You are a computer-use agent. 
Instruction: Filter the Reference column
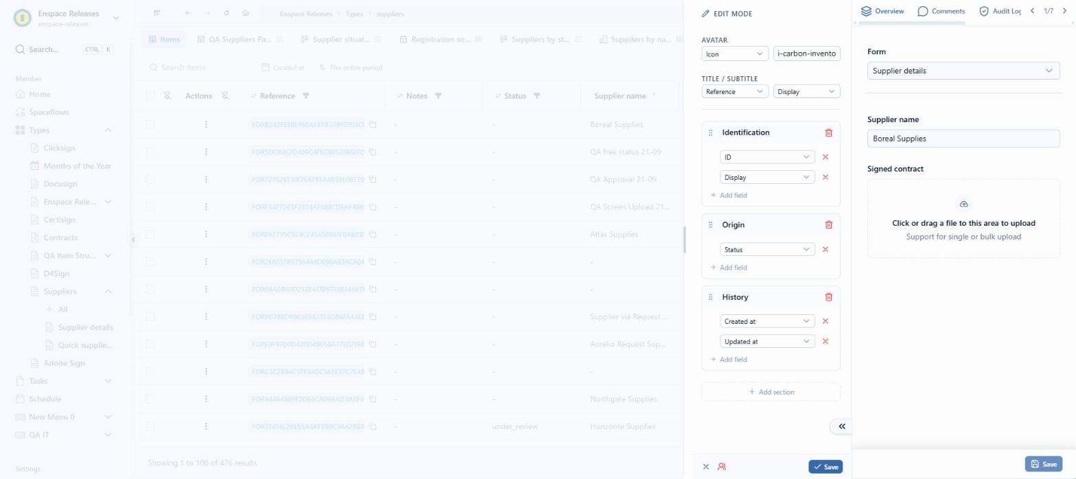click(x=306, y=96)
